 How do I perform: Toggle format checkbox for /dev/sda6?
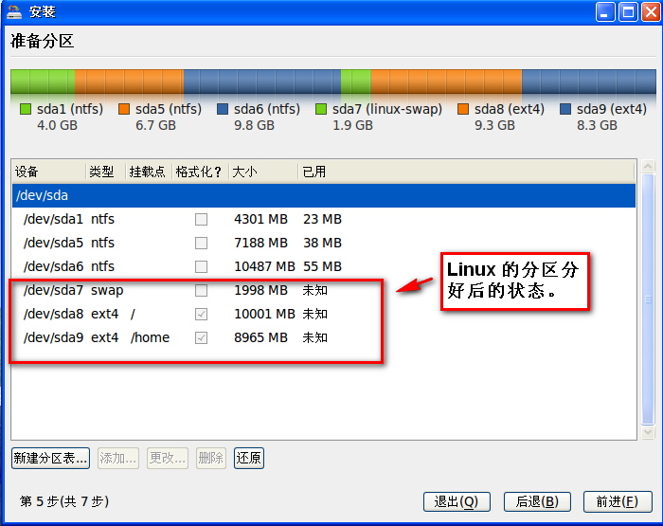click(x=201, y=266)
